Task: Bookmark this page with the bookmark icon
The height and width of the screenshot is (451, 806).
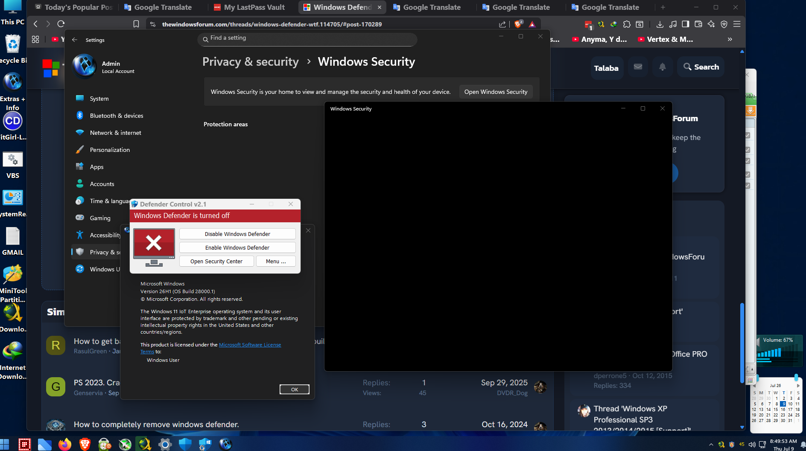Action: 136,24
